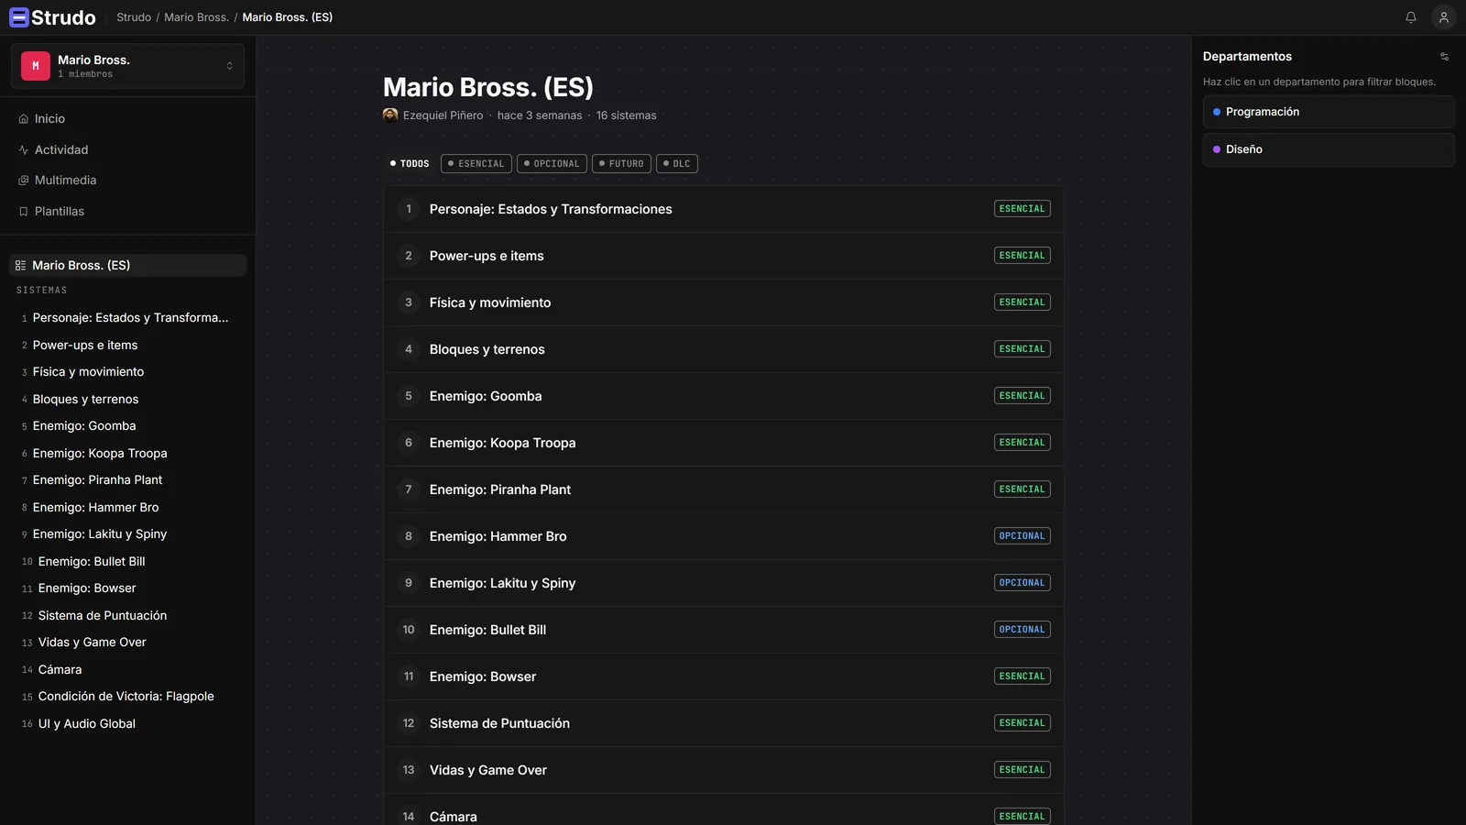1466x825 pixels.
Task: Click ESENCIAL tag on Enemigo: Bowser row
Action: tap(1022, 676)
